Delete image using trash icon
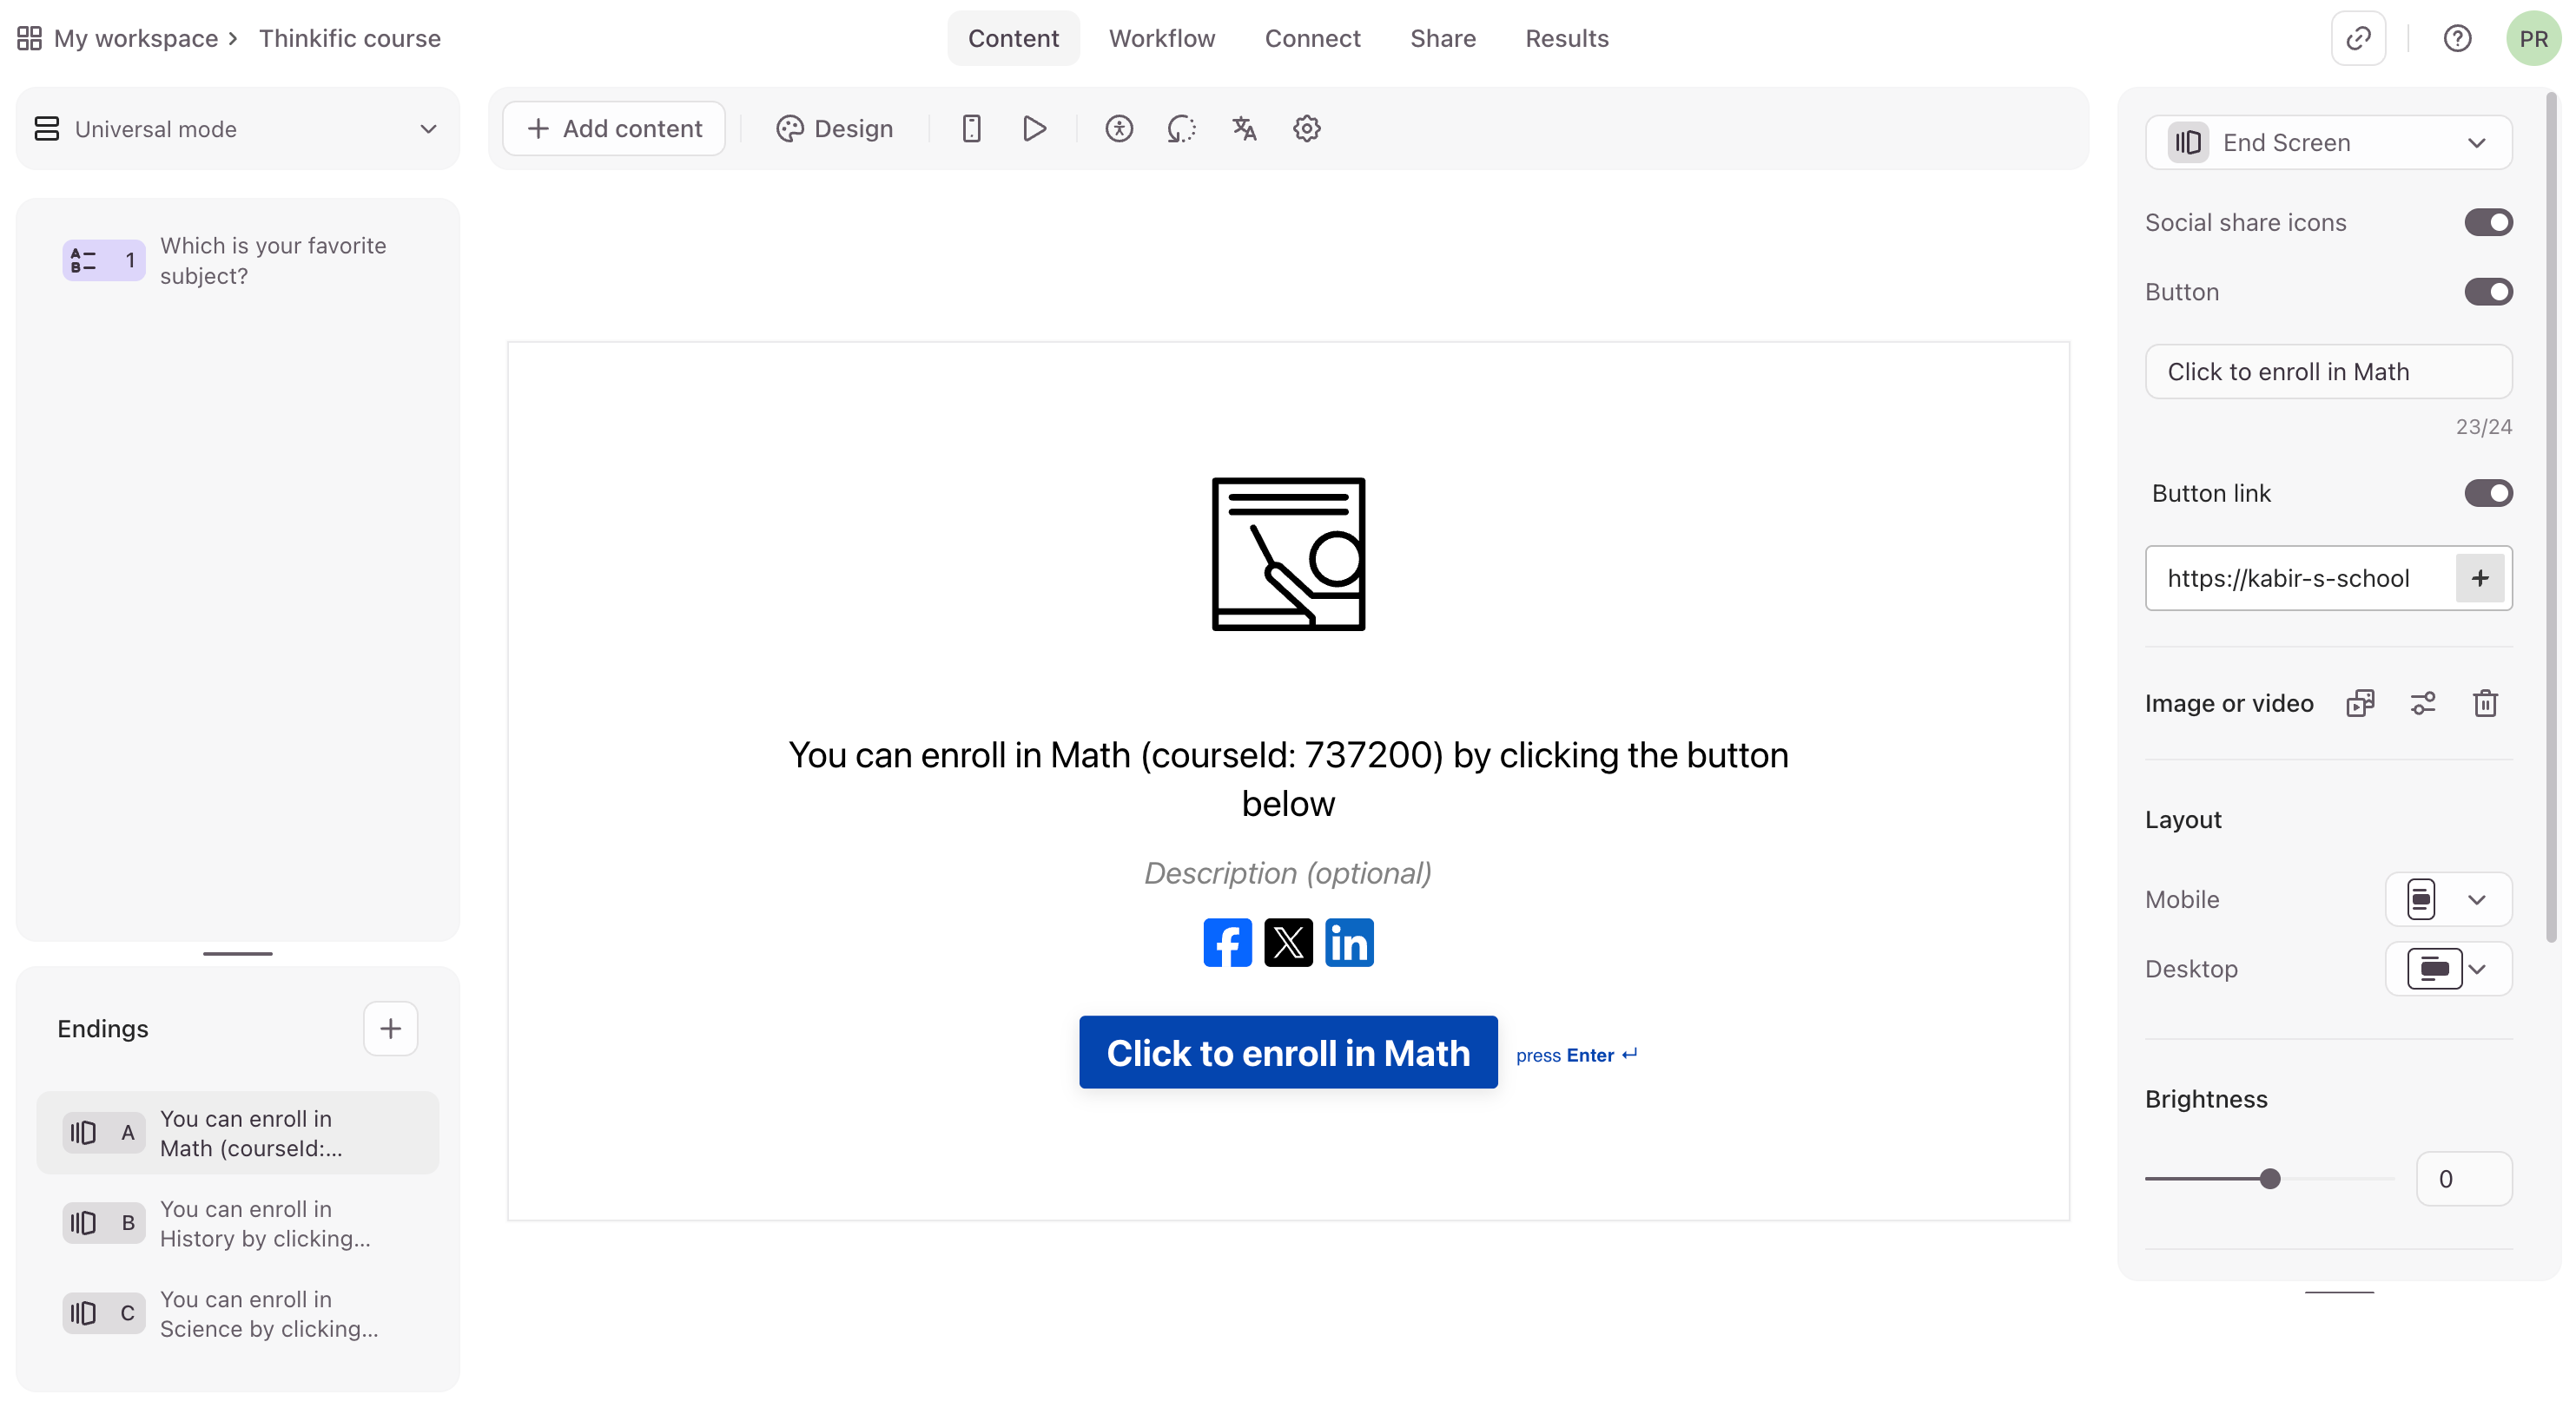This screenshot has width=2576, height=1401. [2485, 703]
